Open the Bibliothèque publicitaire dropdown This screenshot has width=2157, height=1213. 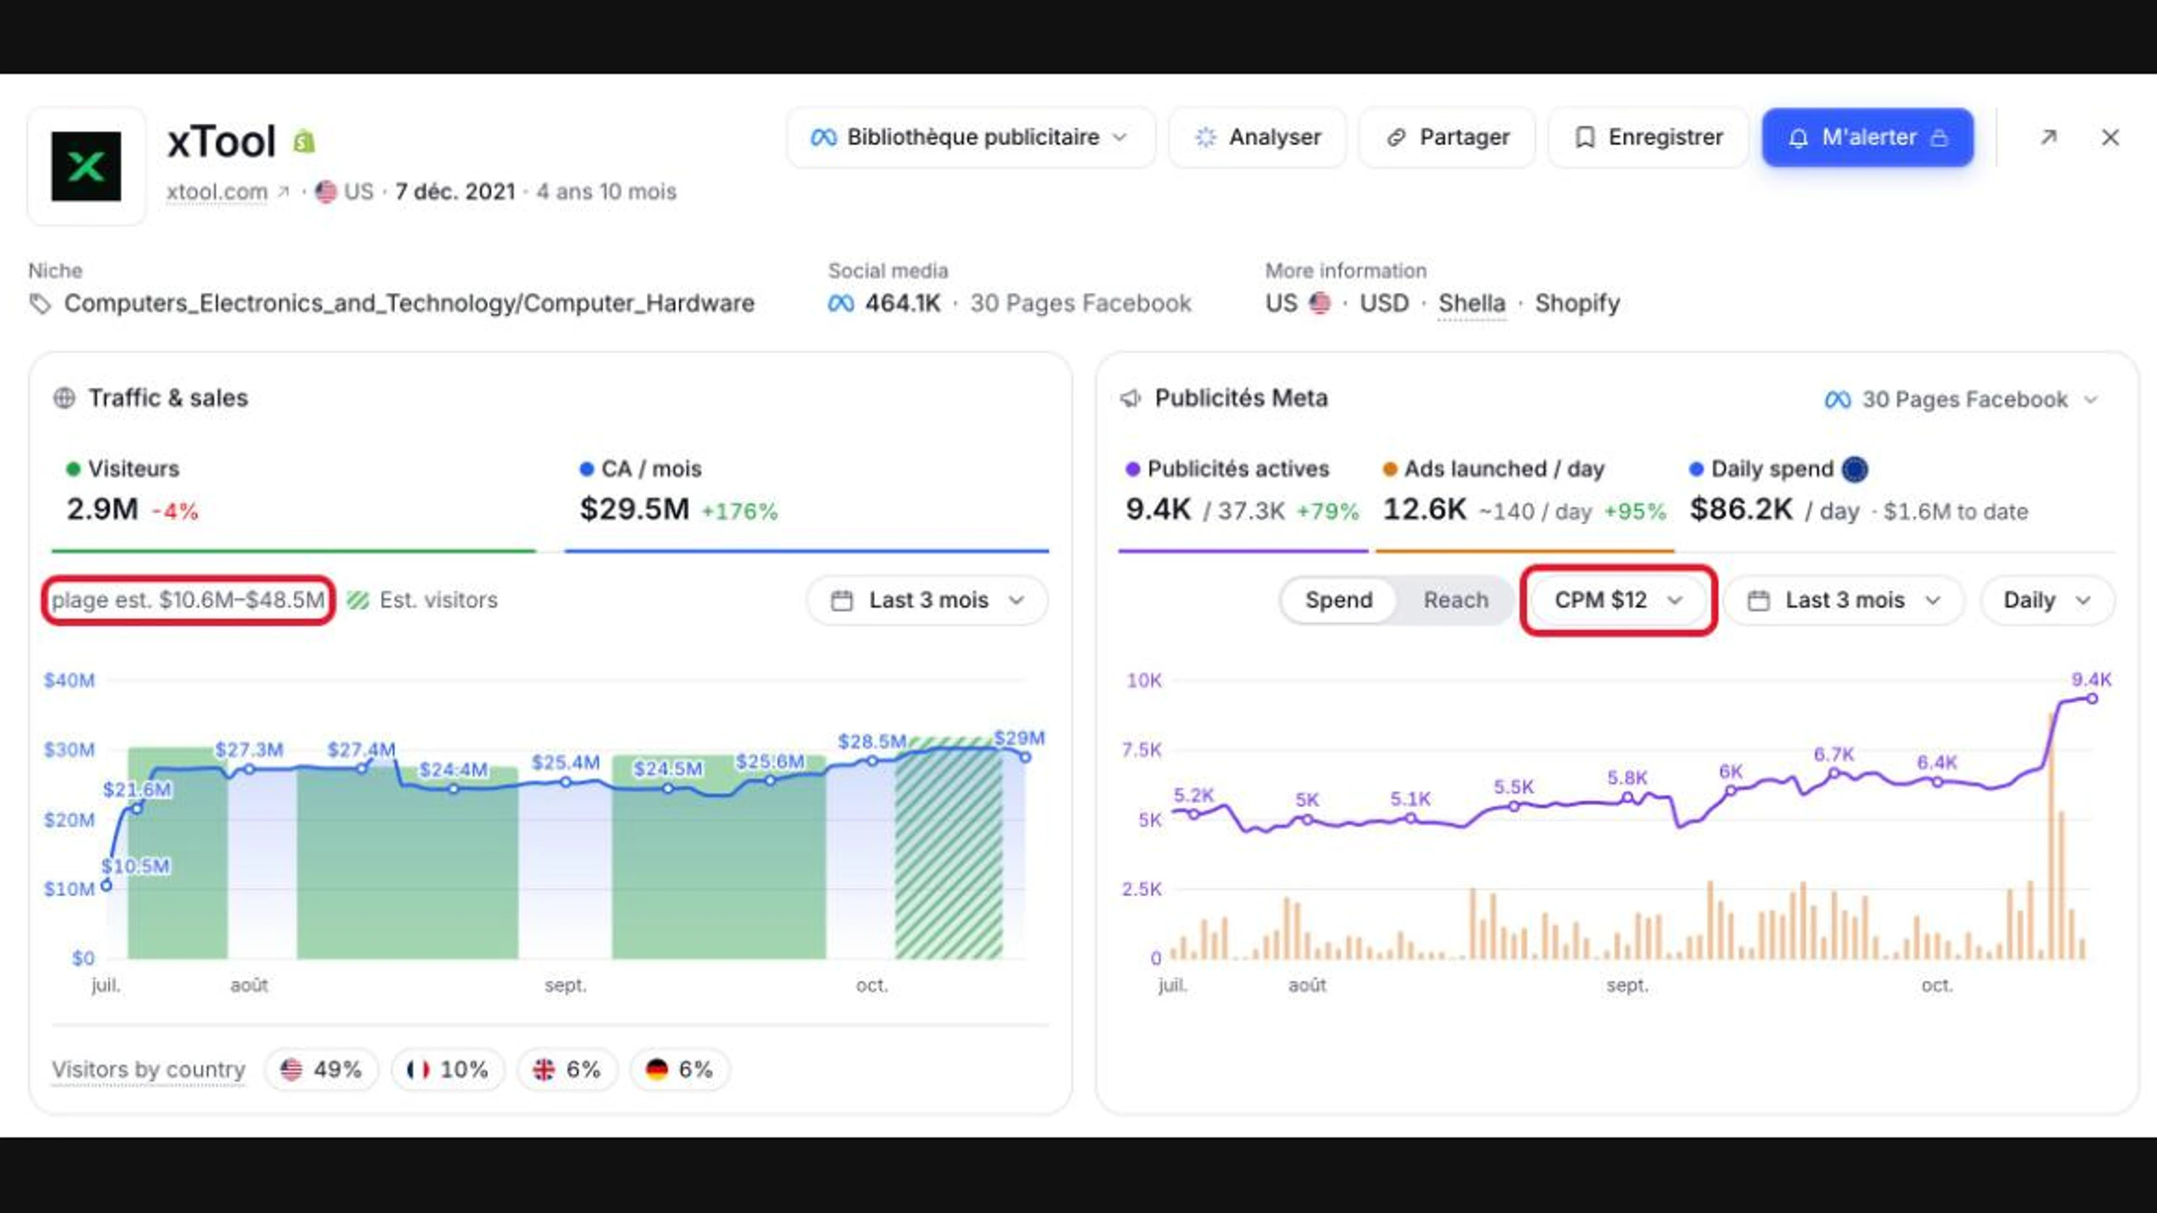971,137
